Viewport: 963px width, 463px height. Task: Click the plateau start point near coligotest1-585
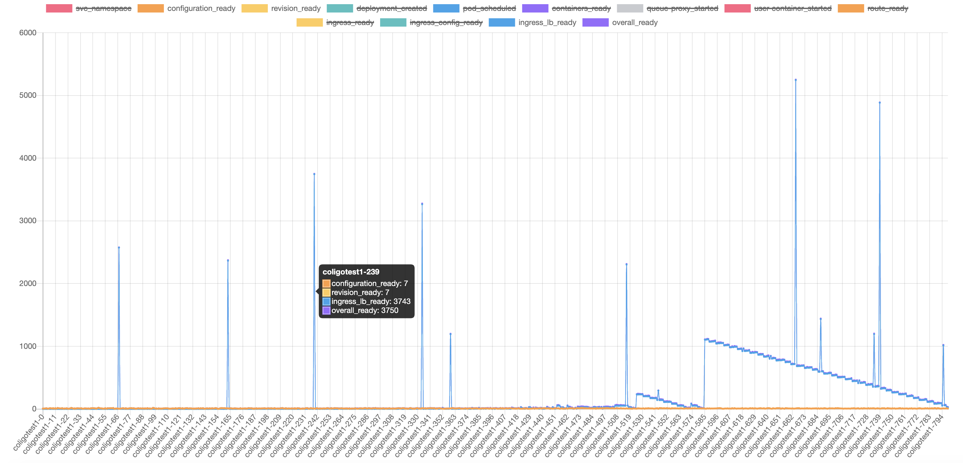(705, 340)
